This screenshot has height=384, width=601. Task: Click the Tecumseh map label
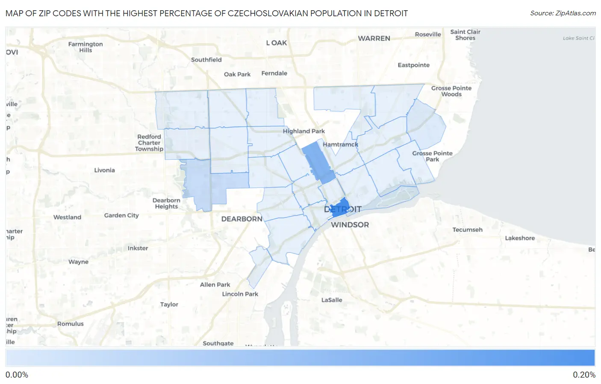pyautogui.click(x=468, y=230)
